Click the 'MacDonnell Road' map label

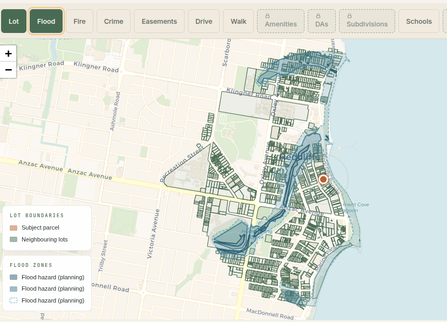(x=270, y=314)
